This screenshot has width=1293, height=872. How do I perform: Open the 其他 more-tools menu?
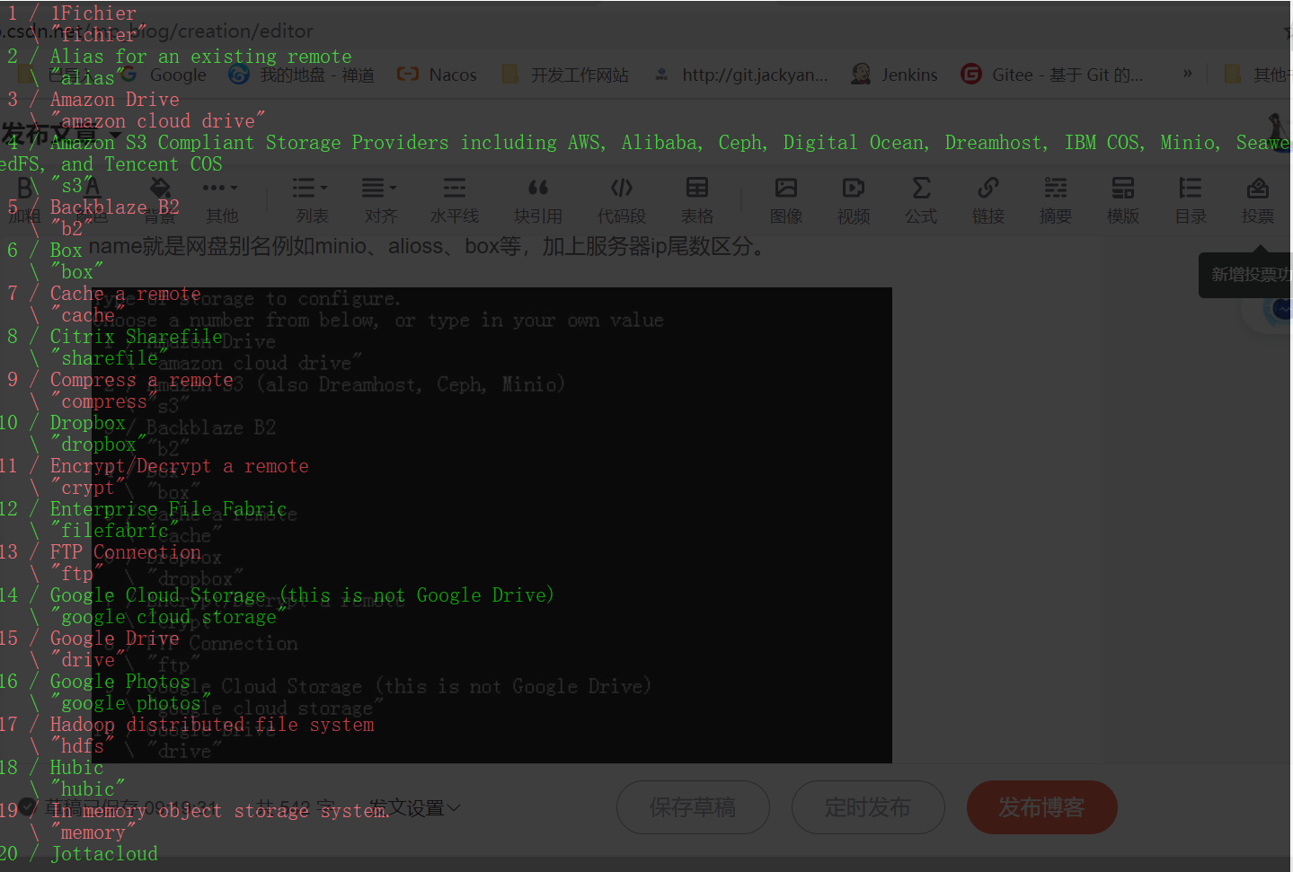tap(219, 199)
